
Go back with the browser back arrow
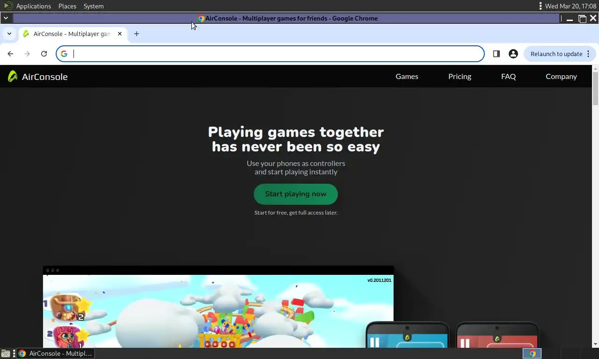point(10,54)
